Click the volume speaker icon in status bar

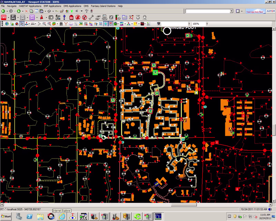coord(270,209)
